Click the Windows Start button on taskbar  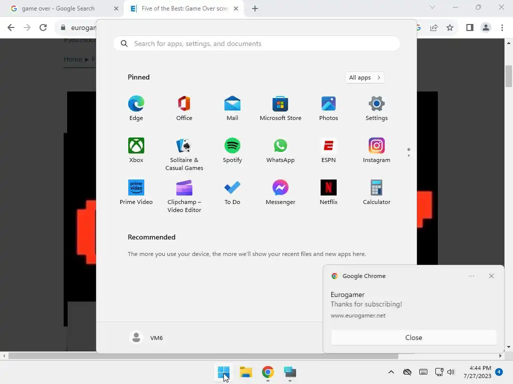[x=224, y=372]
